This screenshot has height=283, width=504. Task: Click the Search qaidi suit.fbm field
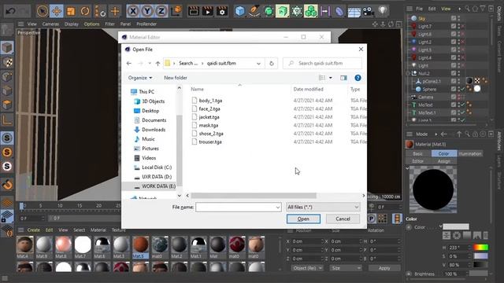pyautogui.click(x=323, y=63)
